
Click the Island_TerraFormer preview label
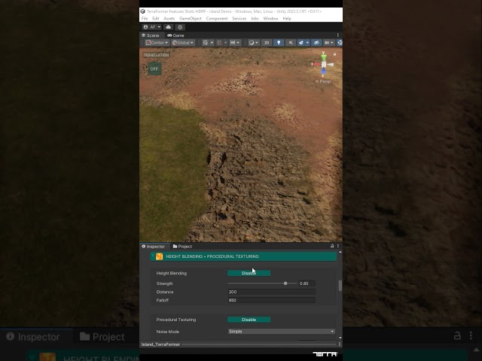(x=160, y=344)
